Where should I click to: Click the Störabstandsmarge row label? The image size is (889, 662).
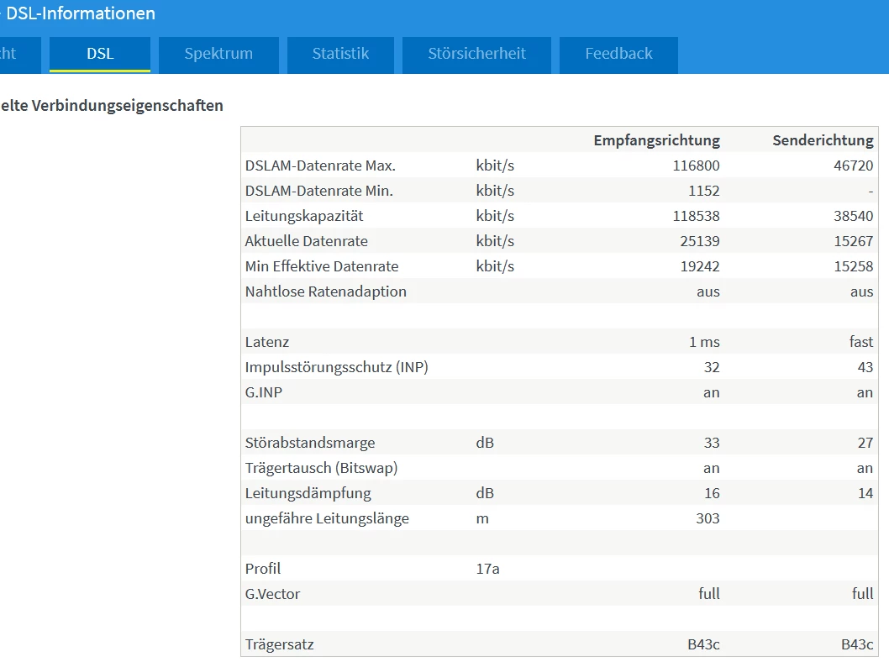tap(309, 443)
